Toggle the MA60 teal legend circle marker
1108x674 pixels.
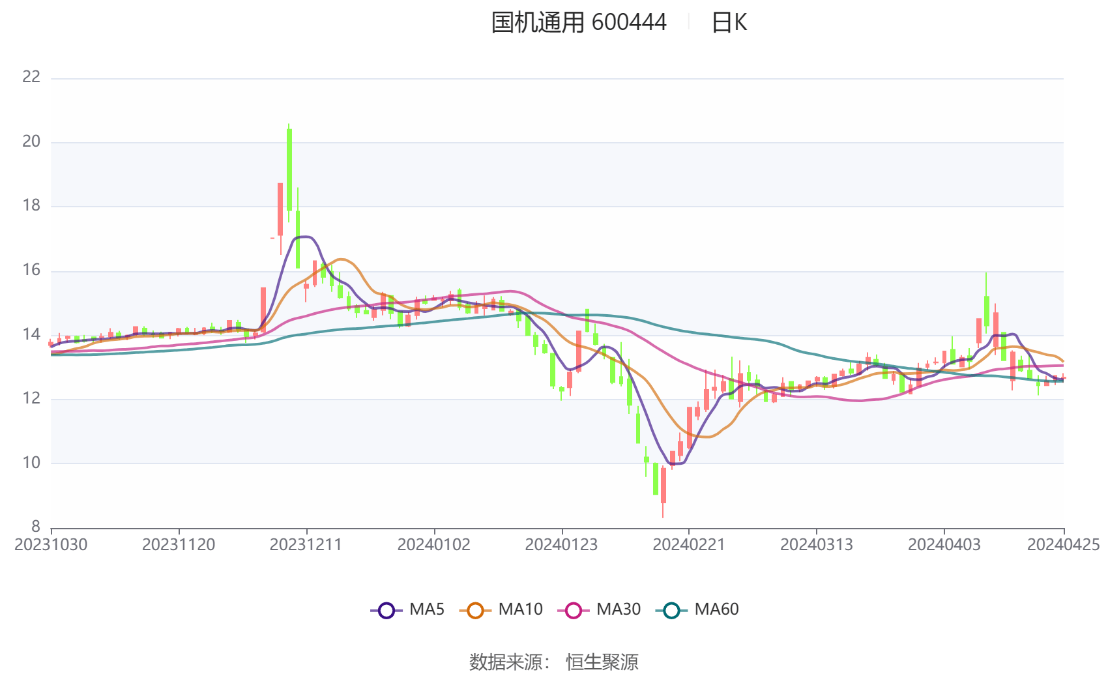(671, 610)
